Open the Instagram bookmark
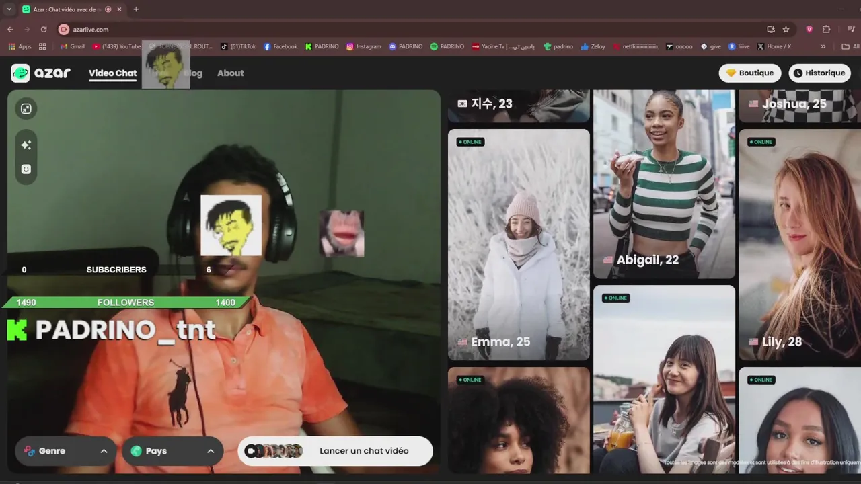This screenshot has width=861, height=484. point(364,46)
